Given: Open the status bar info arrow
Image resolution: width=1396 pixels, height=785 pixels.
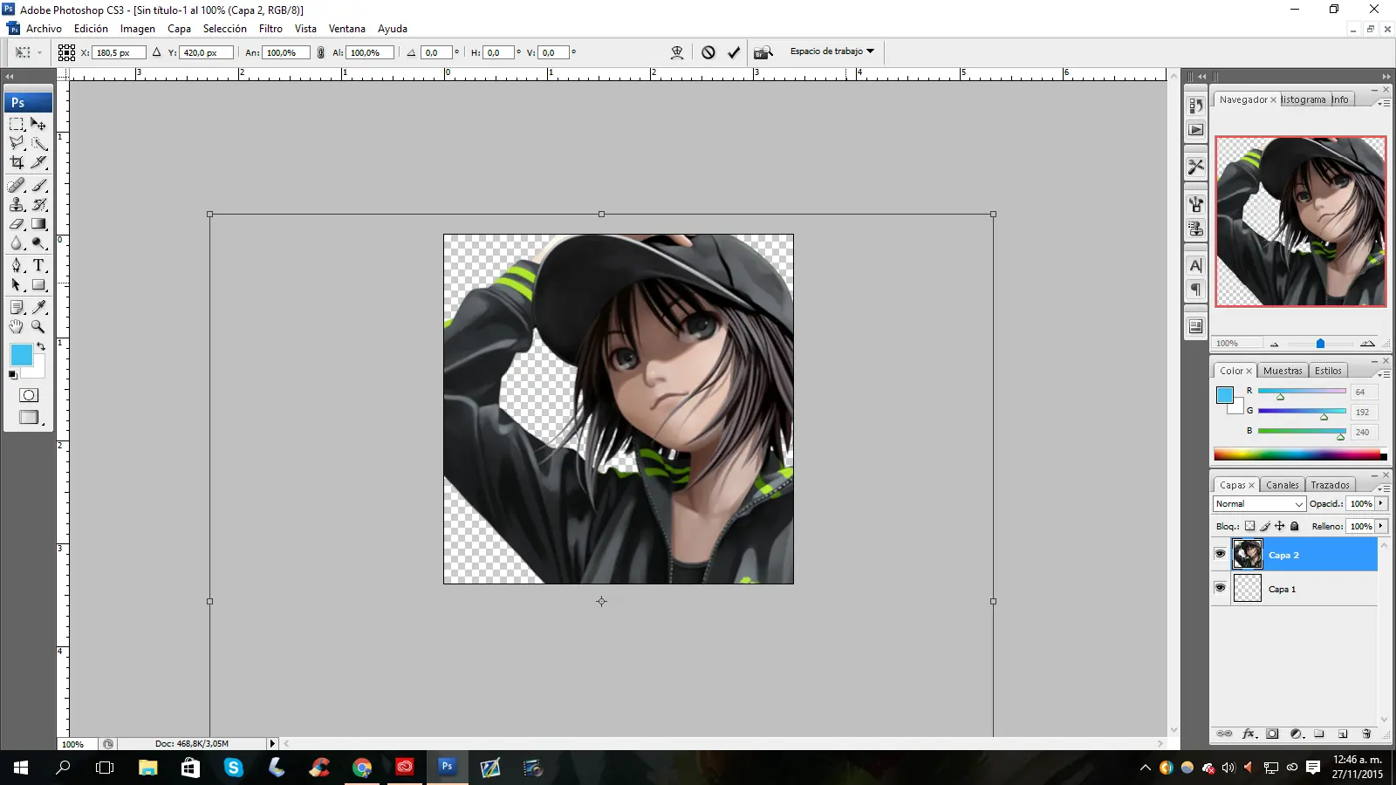Looking at the screenshot, I should tap(272, 744).
